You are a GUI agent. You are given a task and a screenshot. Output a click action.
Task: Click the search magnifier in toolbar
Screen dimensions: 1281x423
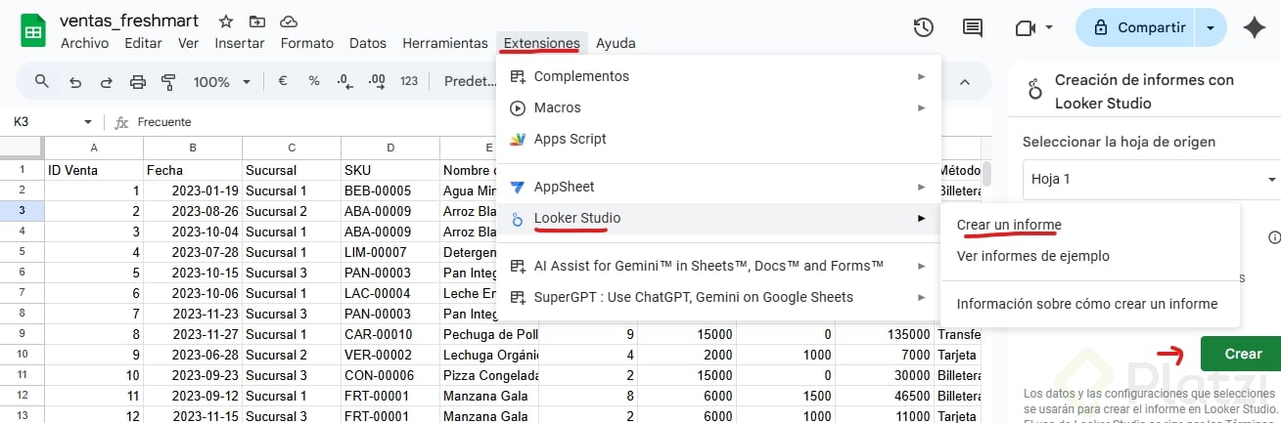point(42,81)
